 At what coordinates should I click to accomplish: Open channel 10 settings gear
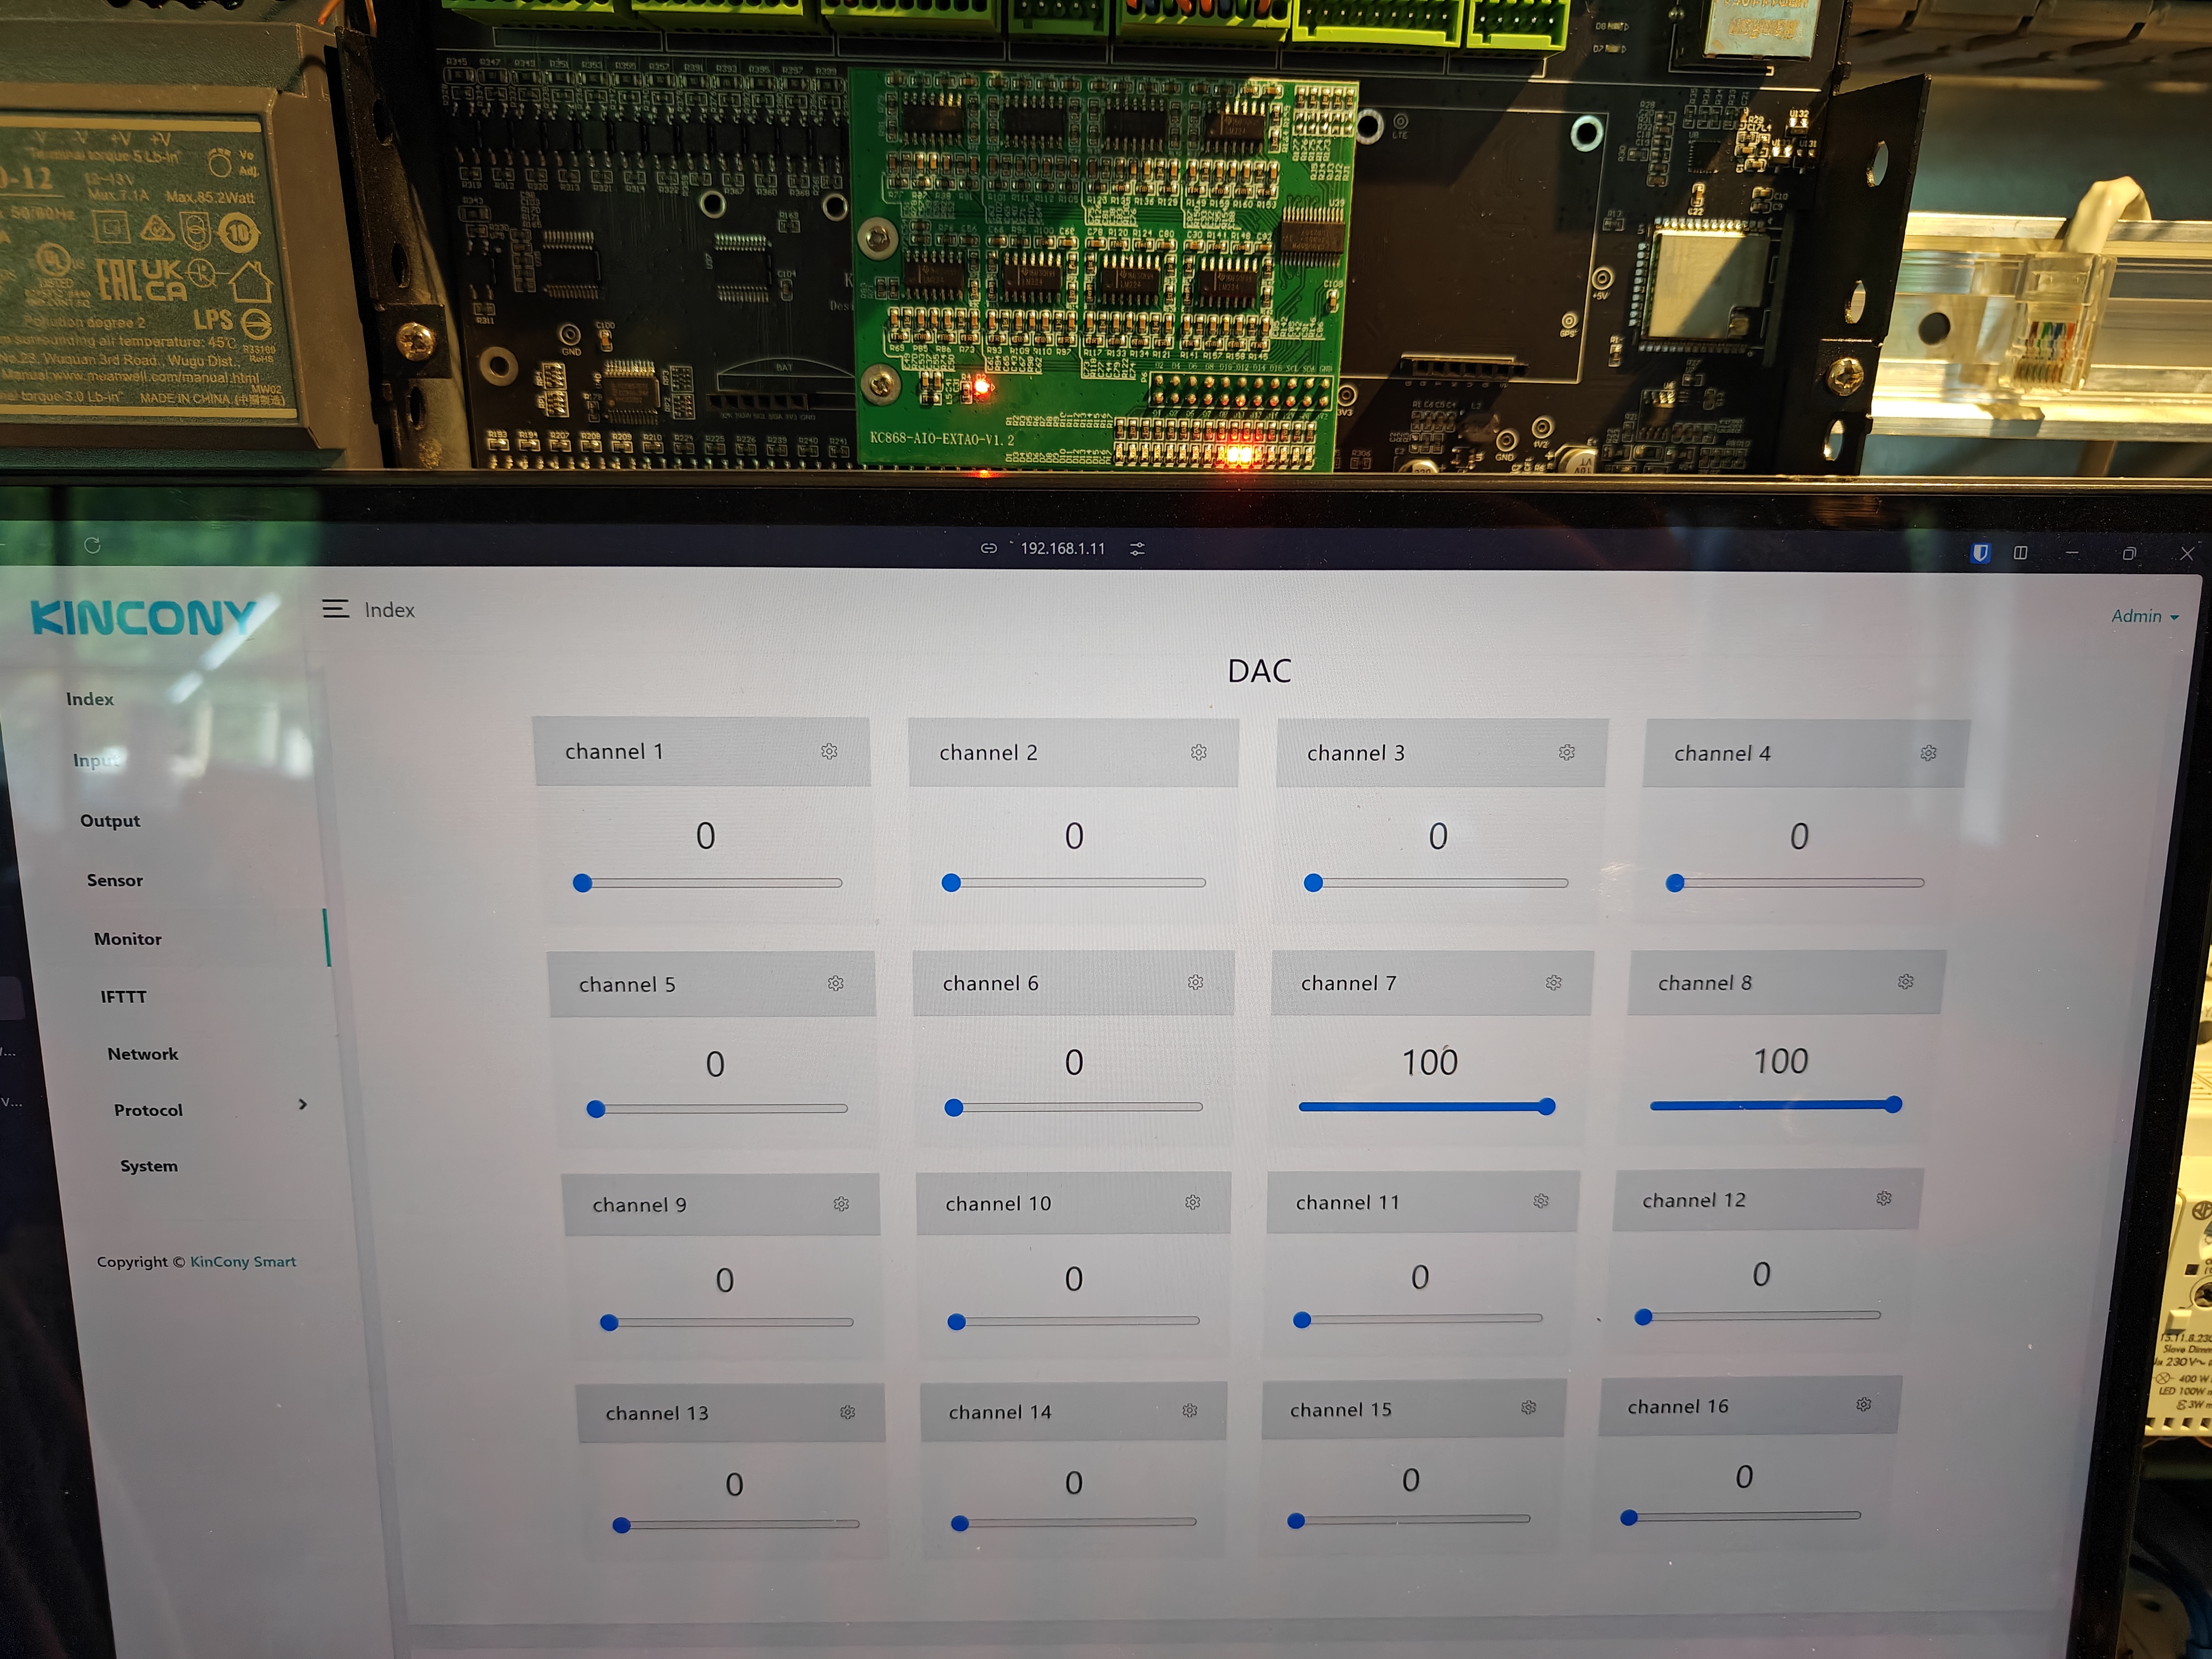tap(1192, 1202)
